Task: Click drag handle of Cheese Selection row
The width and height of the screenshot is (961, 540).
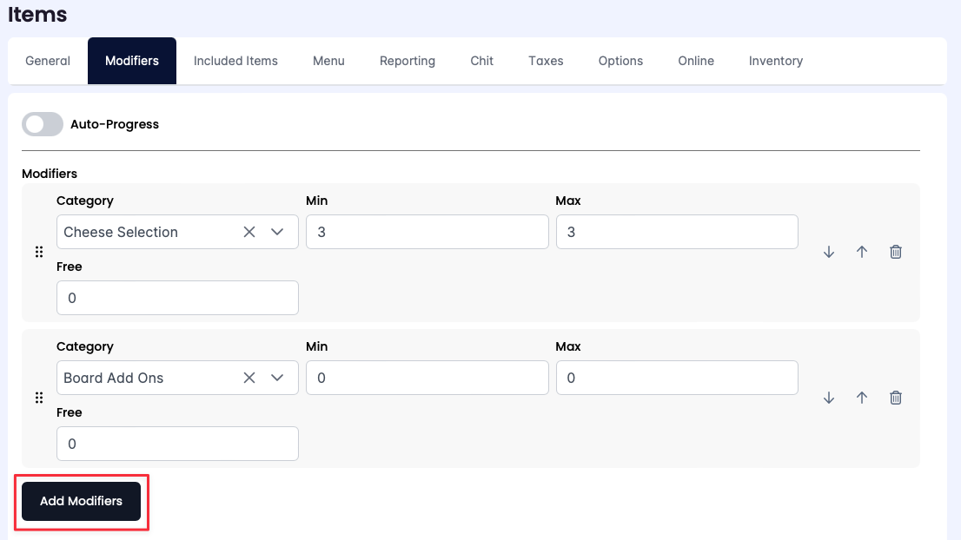Action: 39,252
